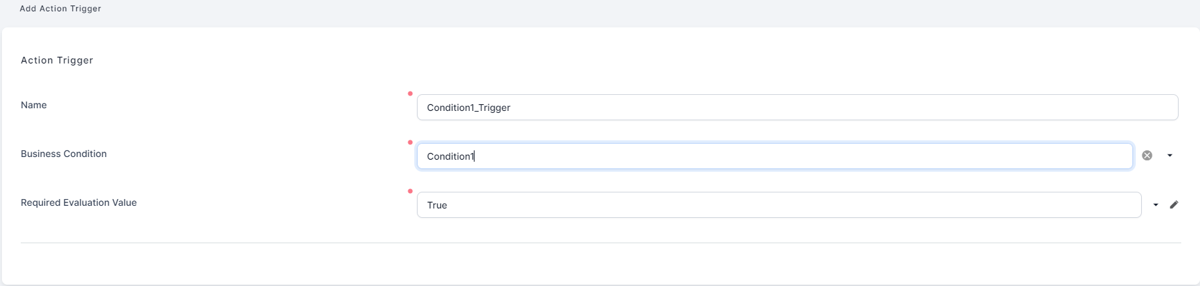Image resolution: width=1200 pixels, height=286 pixels.
Task: Click the True value text
Action: [x=437, y=205]
